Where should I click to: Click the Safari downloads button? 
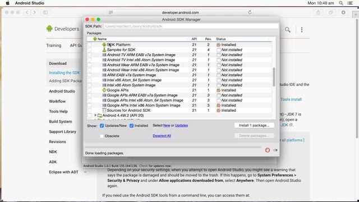pos(343,12)
